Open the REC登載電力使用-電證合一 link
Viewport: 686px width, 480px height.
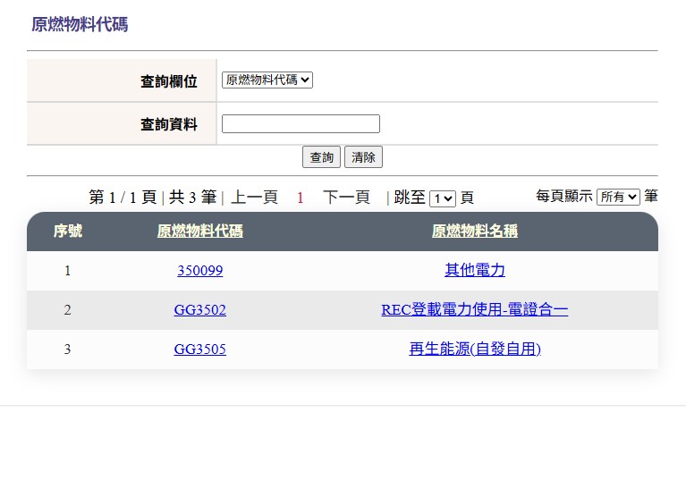(474, 310)
